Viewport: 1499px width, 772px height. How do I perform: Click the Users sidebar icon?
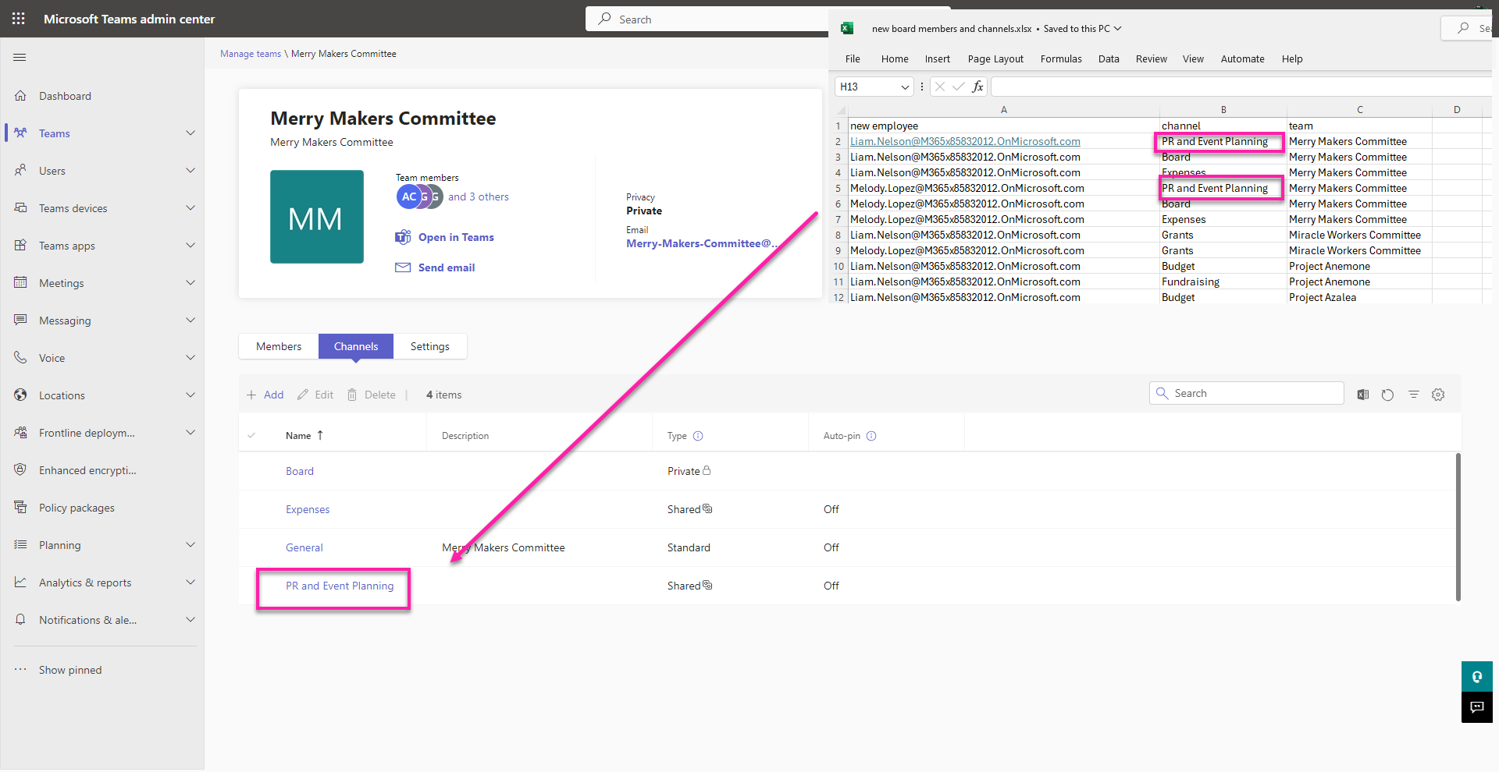click(21, 171)
